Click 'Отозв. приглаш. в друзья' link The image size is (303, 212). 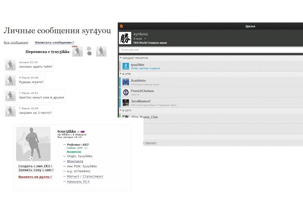145,68
